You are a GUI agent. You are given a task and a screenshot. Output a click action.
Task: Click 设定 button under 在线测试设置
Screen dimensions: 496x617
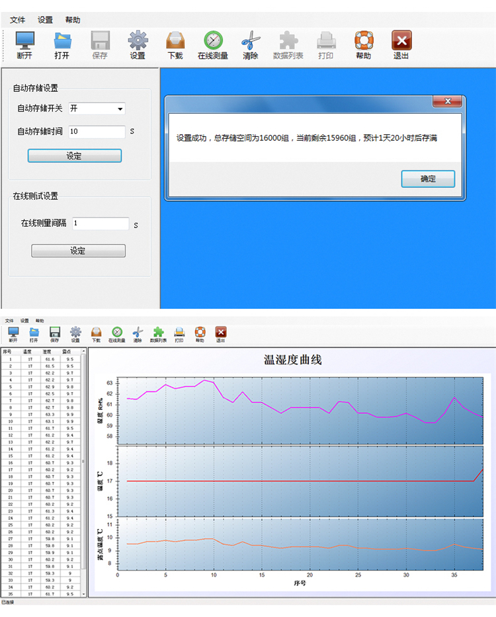pyautogui.click(x=78, y=251)
